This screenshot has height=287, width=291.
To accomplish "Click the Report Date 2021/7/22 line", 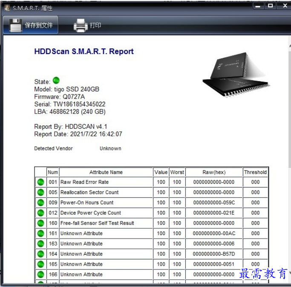I will tap(78, 134).
